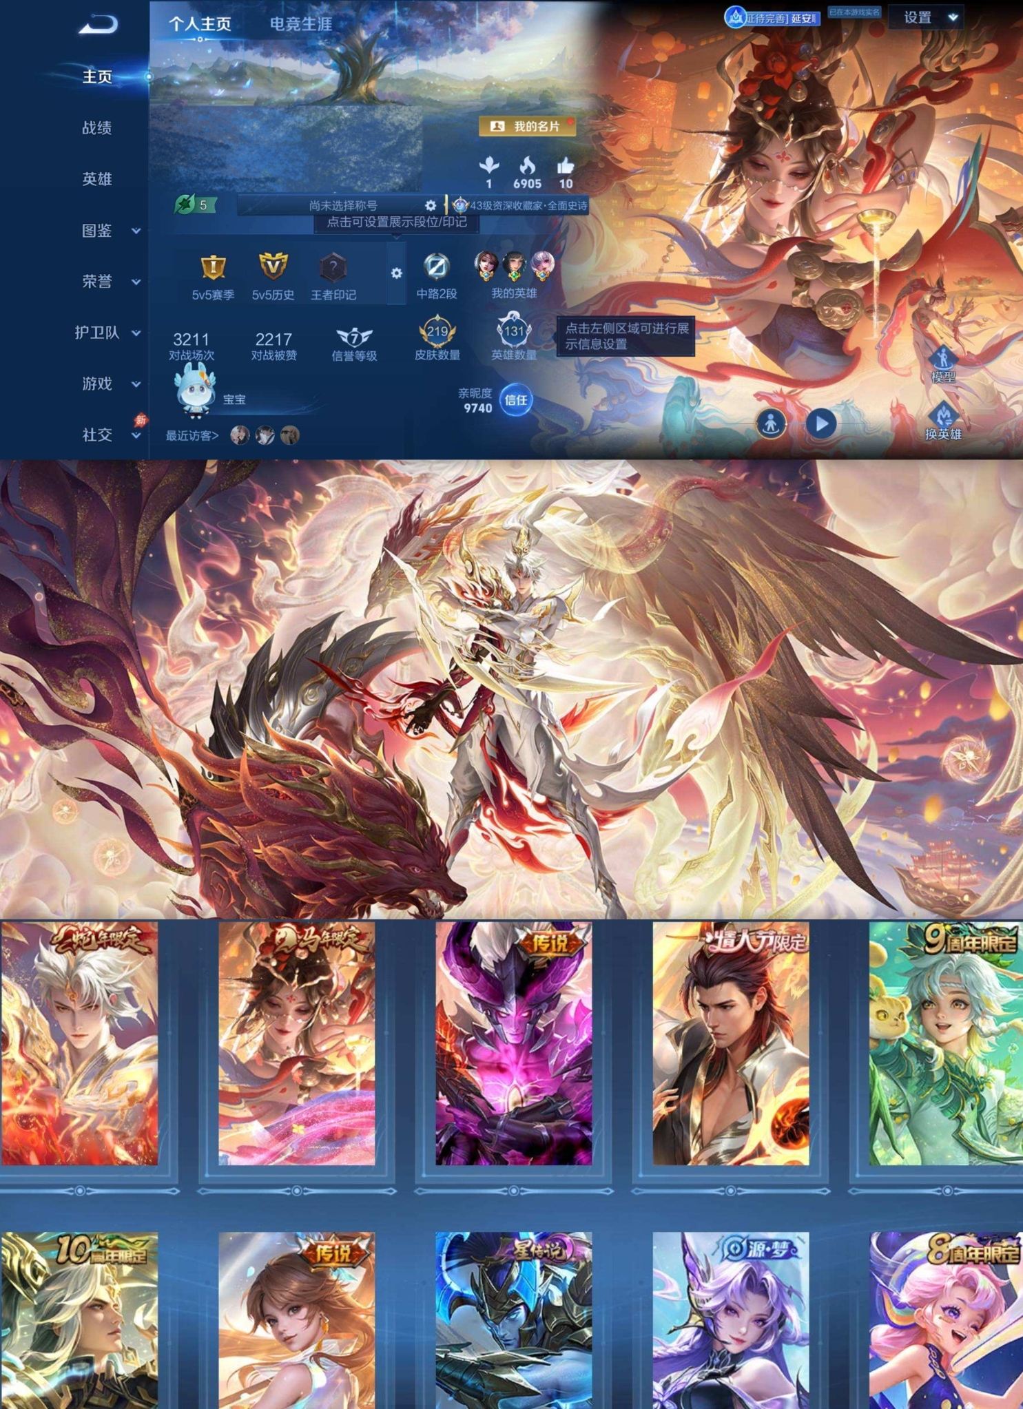Image resolution: width=1023 pixels, height=1409 pixels.
Task: Click the 信誉等级 badge
Action: [354, 344]
